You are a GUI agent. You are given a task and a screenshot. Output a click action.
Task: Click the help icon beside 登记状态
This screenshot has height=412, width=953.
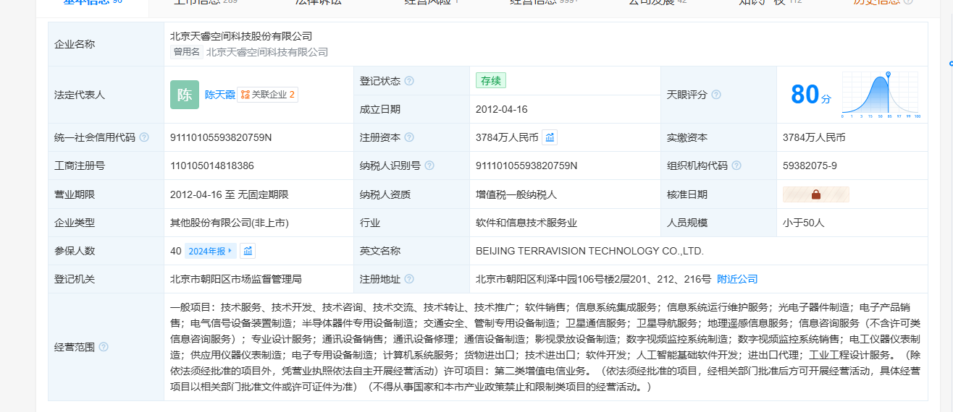pyautogui.click(x=409, y=81)
